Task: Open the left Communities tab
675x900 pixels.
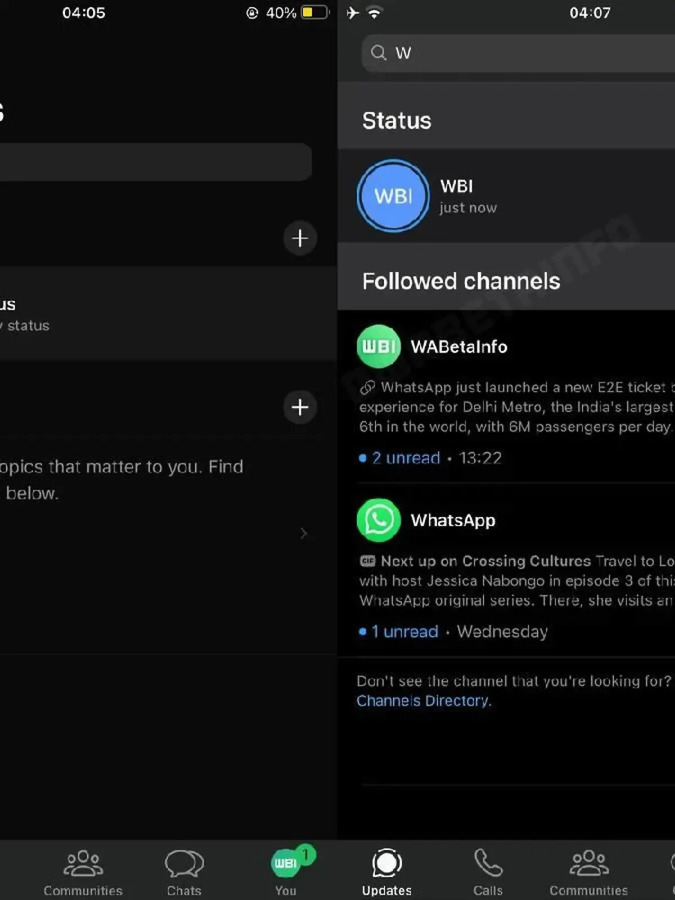Action: (x=83, y=872)
